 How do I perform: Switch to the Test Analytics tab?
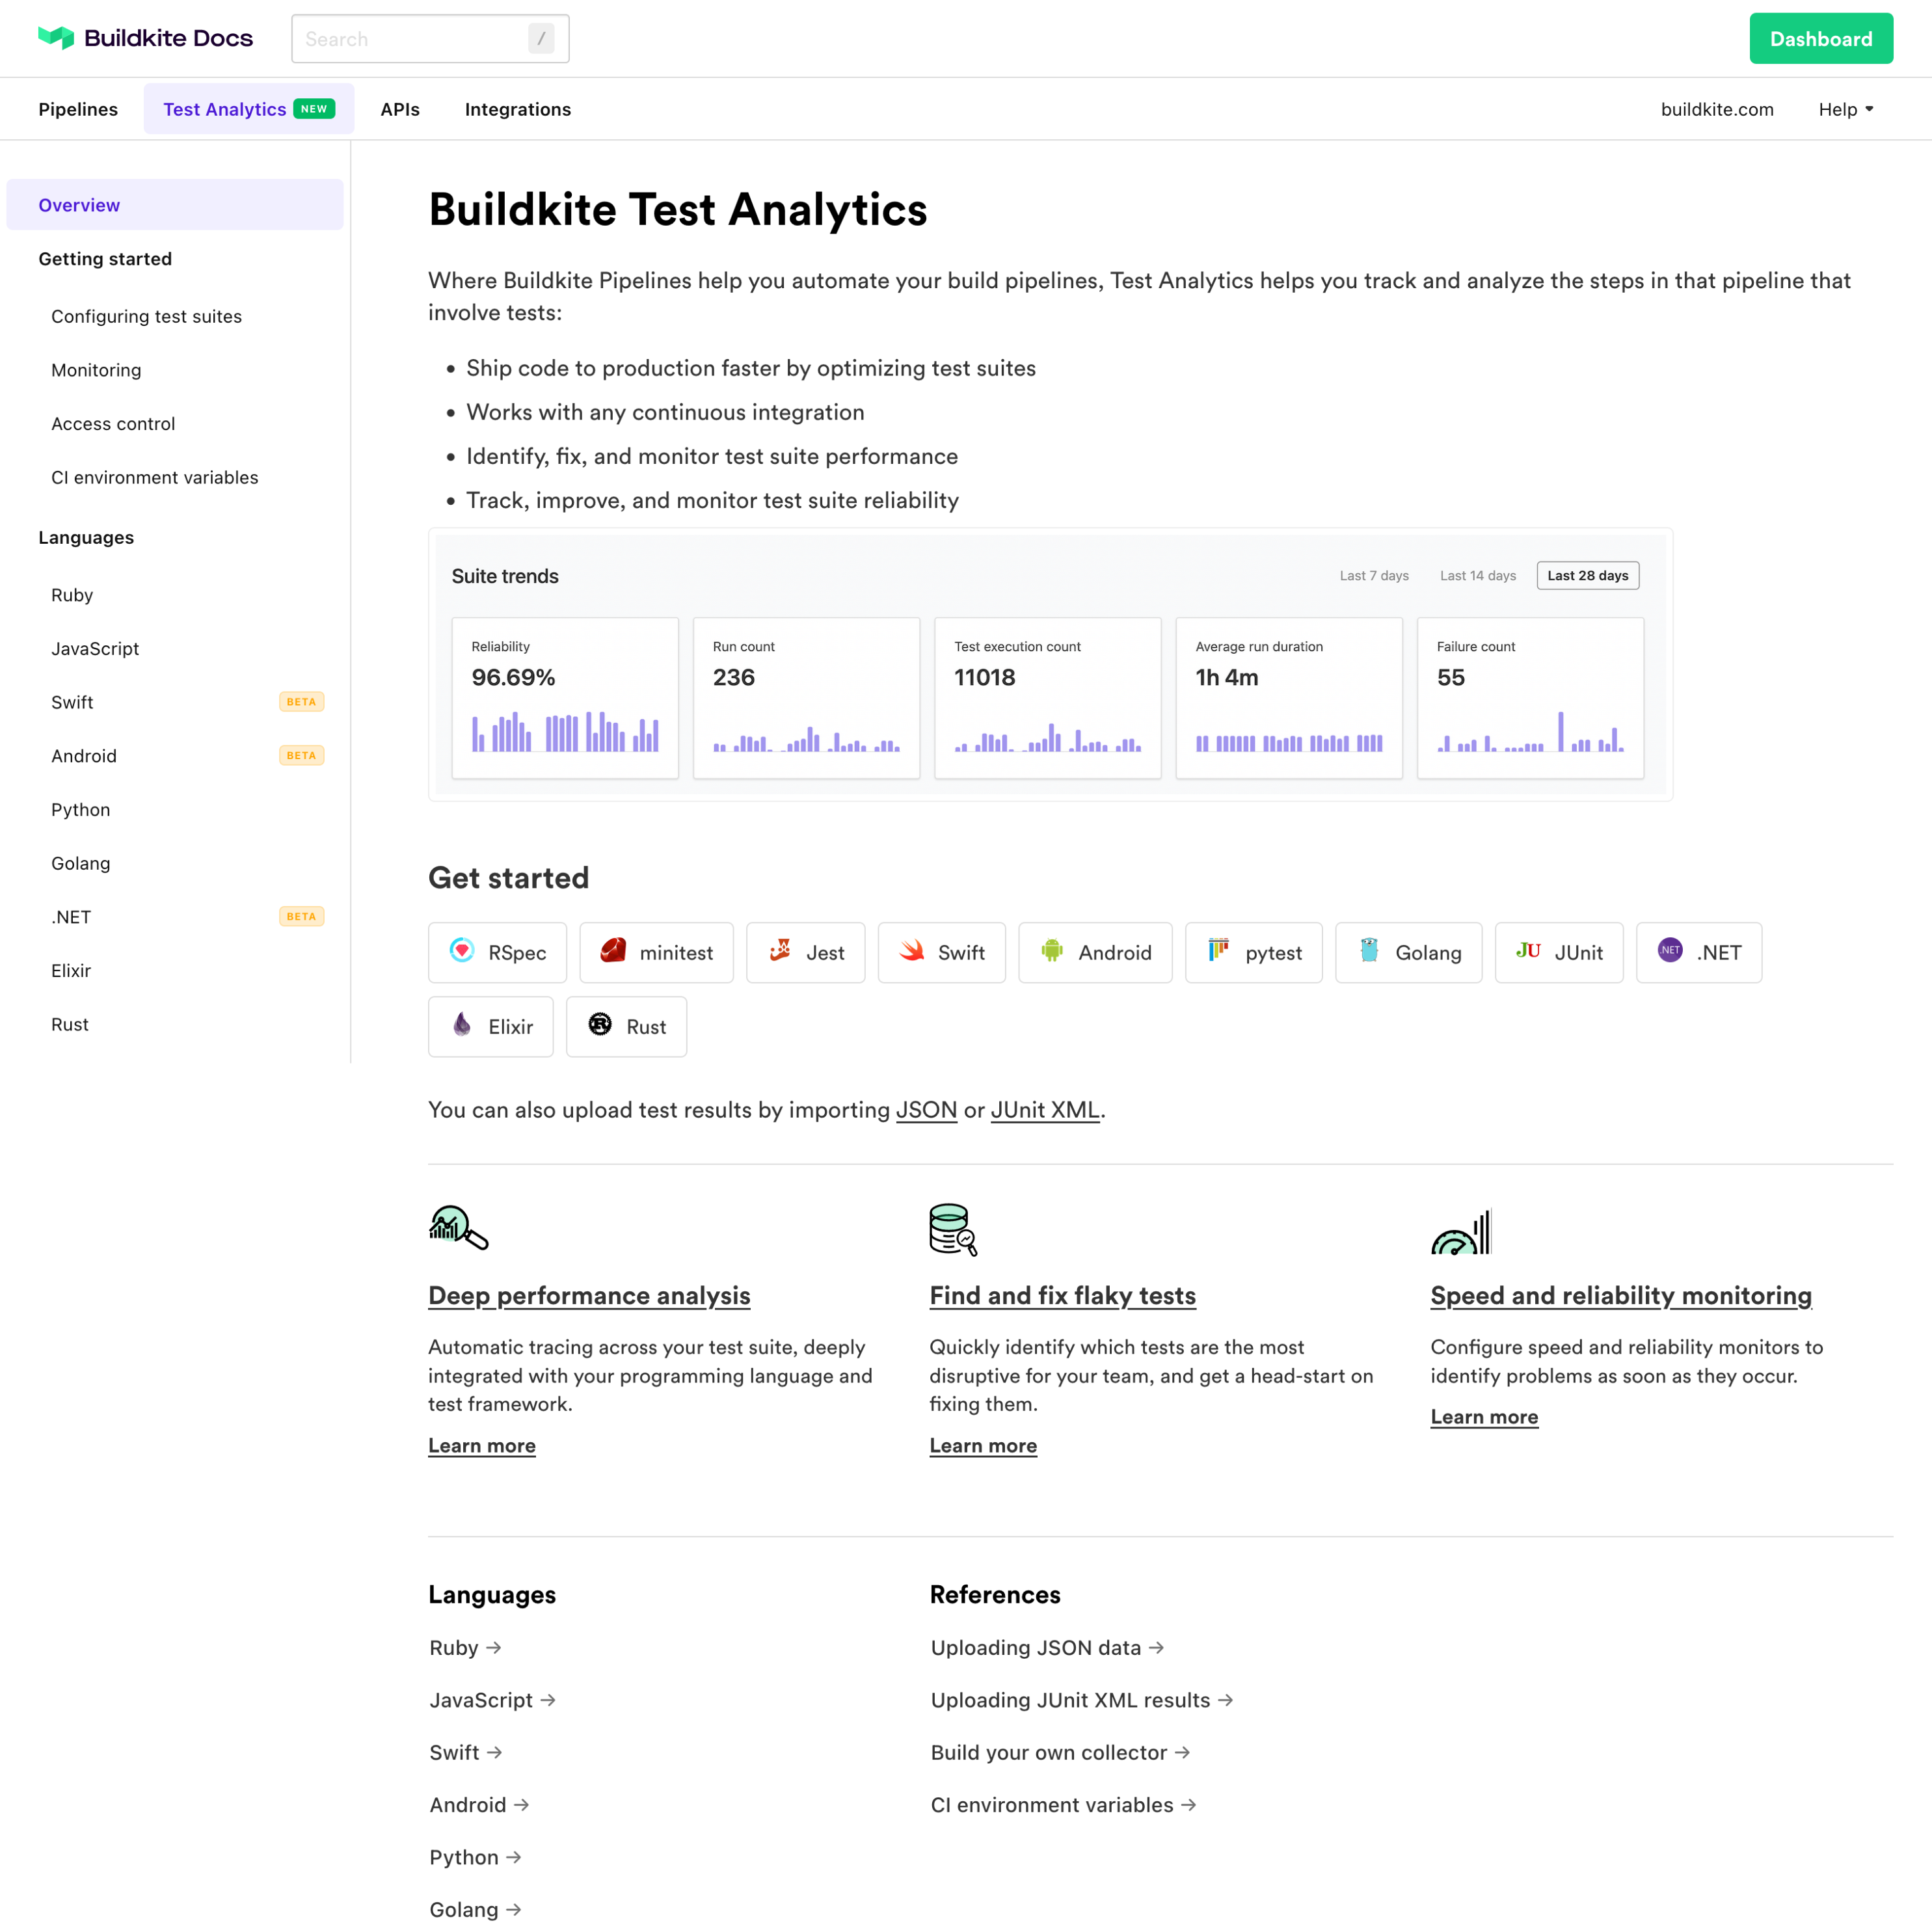pos(249,109)
